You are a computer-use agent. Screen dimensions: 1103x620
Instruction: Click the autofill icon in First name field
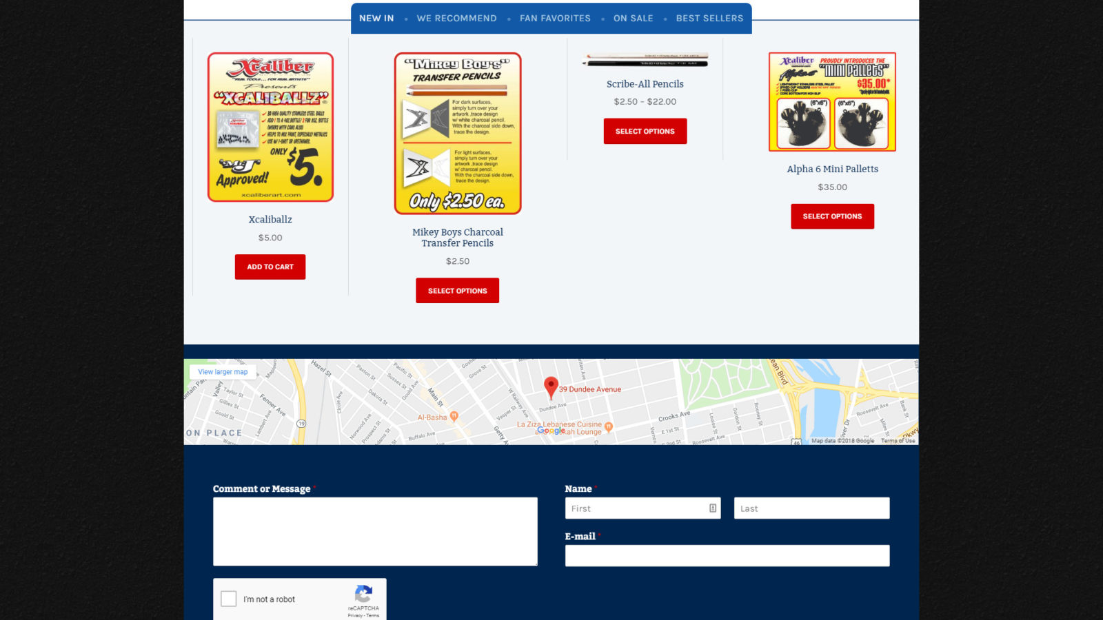click(713, 508)
